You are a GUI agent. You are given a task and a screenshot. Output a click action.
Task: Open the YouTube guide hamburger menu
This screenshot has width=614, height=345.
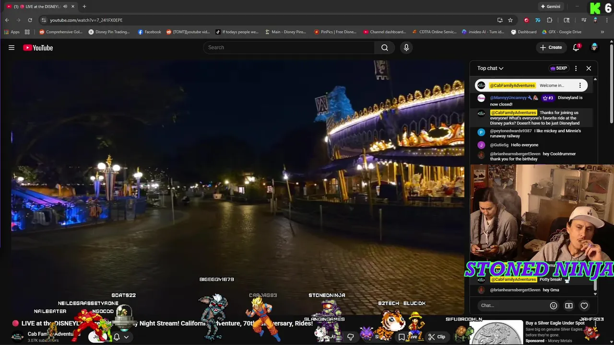point(12,47)
